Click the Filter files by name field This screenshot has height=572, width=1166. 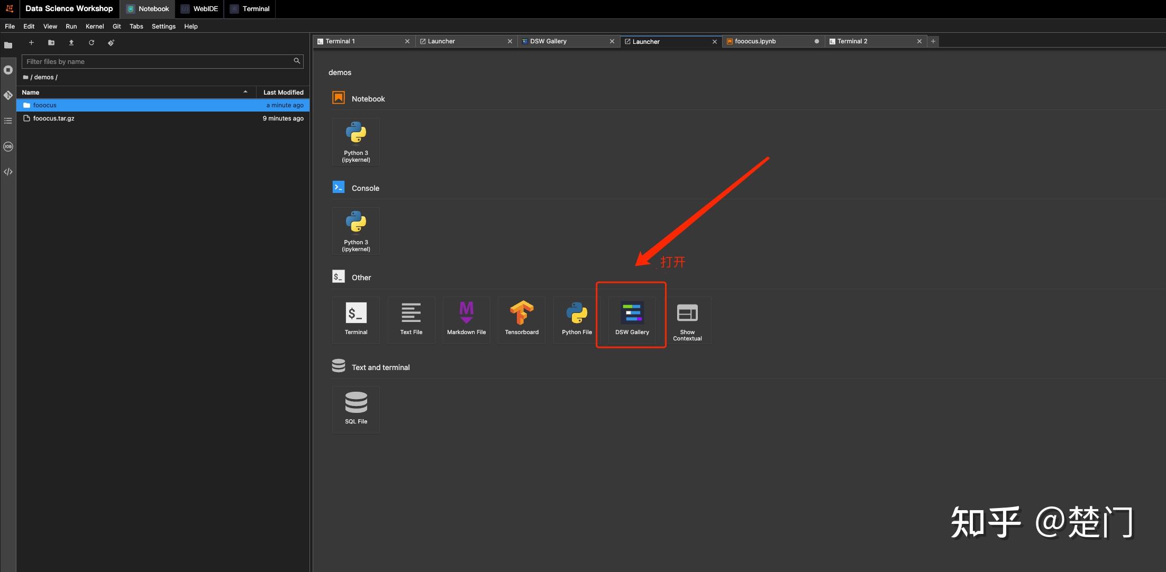(x=159, y=62)
